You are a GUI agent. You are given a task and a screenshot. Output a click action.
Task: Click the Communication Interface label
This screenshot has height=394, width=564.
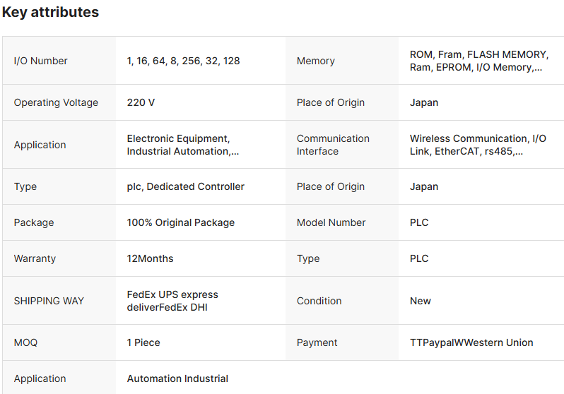333,145
